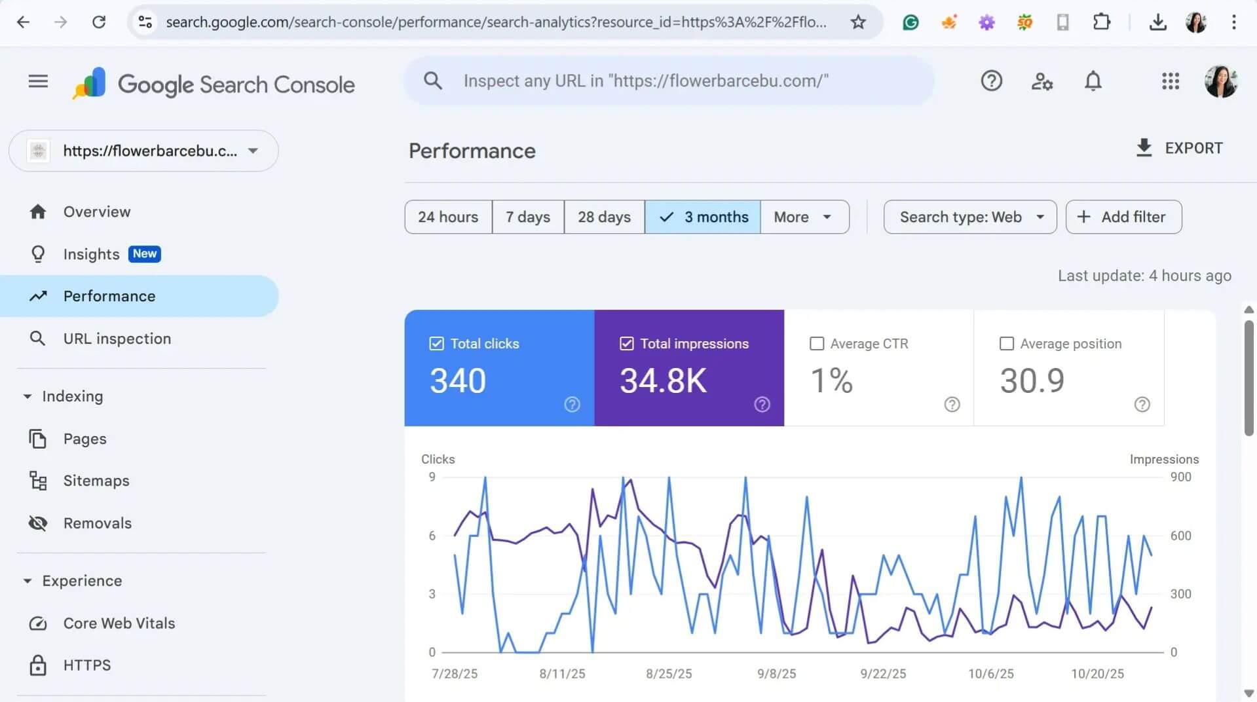Click the EXPORT button
Screen dimensions: 1257x702
(x=1178, y=149)
